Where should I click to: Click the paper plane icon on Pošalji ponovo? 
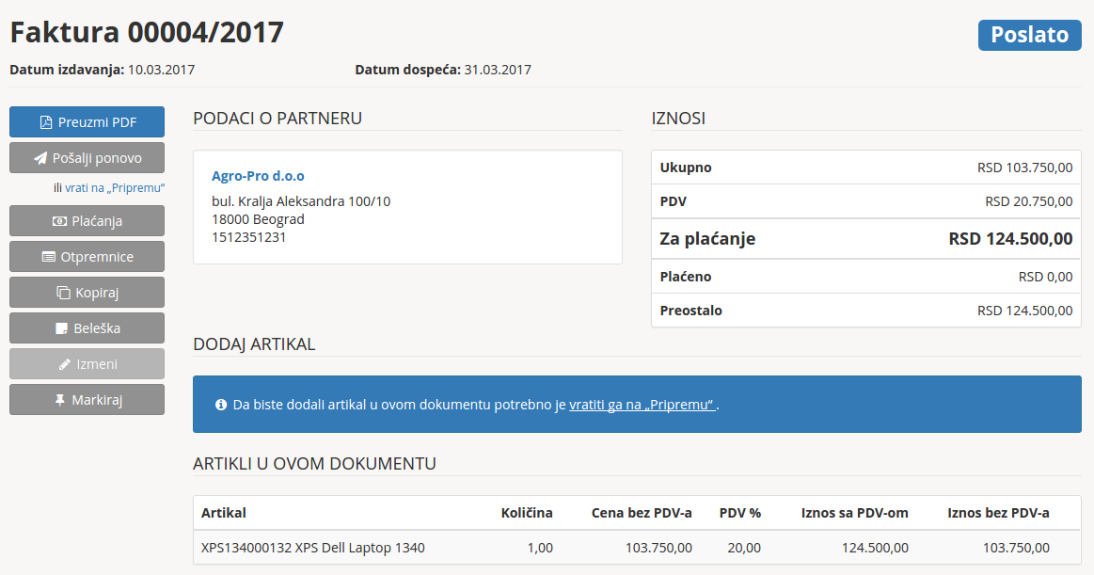[40, 158]
